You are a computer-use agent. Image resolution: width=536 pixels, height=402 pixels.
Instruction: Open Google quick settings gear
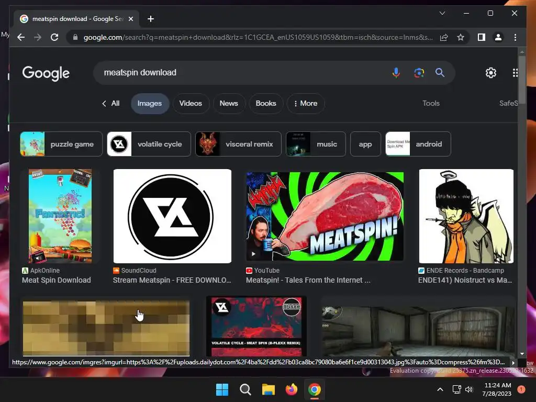(491, 72)
